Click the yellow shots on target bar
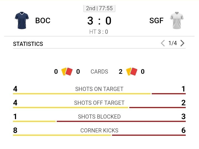 click(82, 94)
